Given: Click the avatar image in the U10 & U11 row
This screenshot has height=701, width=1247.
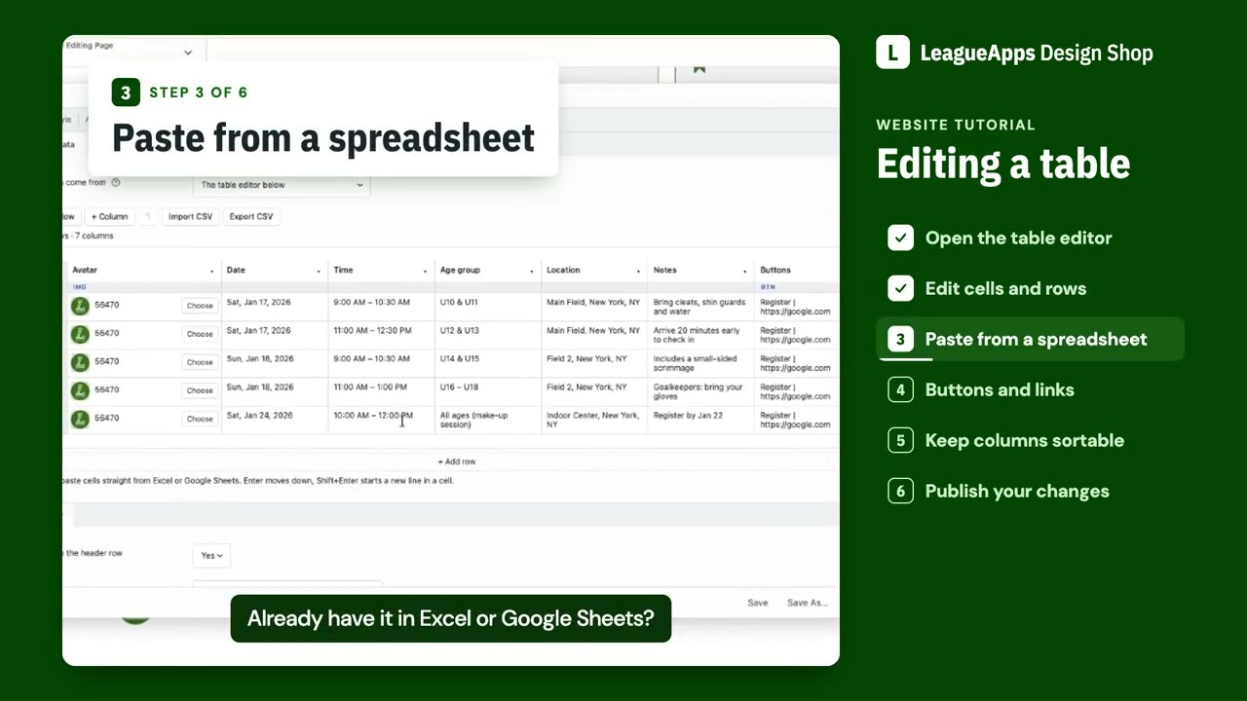Looking at the screenshot, I should click(80, 306).
